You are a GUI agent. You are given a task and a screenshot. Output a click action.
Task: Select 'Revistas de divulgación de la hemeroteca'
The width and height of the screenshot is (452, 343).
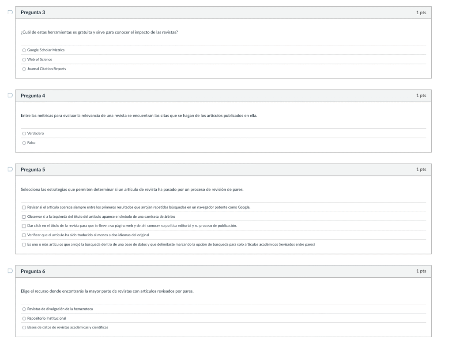pos(24,309)
